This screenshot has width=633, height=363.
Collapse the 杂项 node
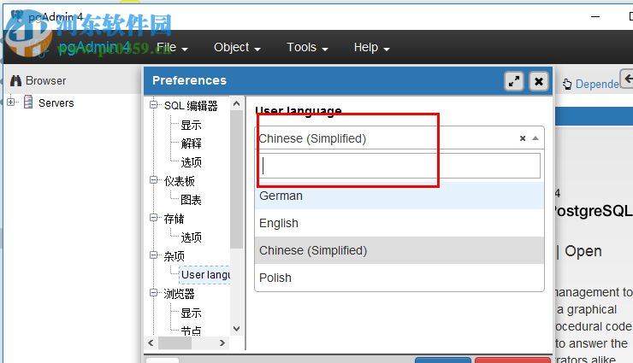[x=153, y=255]
